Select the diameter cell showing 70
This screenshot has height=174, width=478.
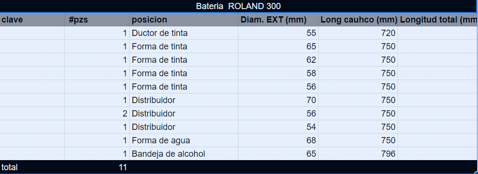tap(278, 100)
